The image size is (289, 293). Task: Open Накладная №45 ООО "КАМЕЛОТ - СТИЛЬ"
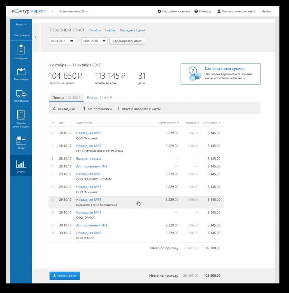pos(89,174)
